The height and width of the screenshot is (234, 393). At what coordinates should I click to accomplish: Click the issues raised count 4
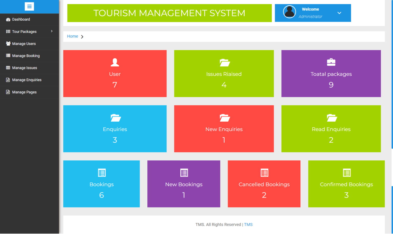click(x=224, y=85)
